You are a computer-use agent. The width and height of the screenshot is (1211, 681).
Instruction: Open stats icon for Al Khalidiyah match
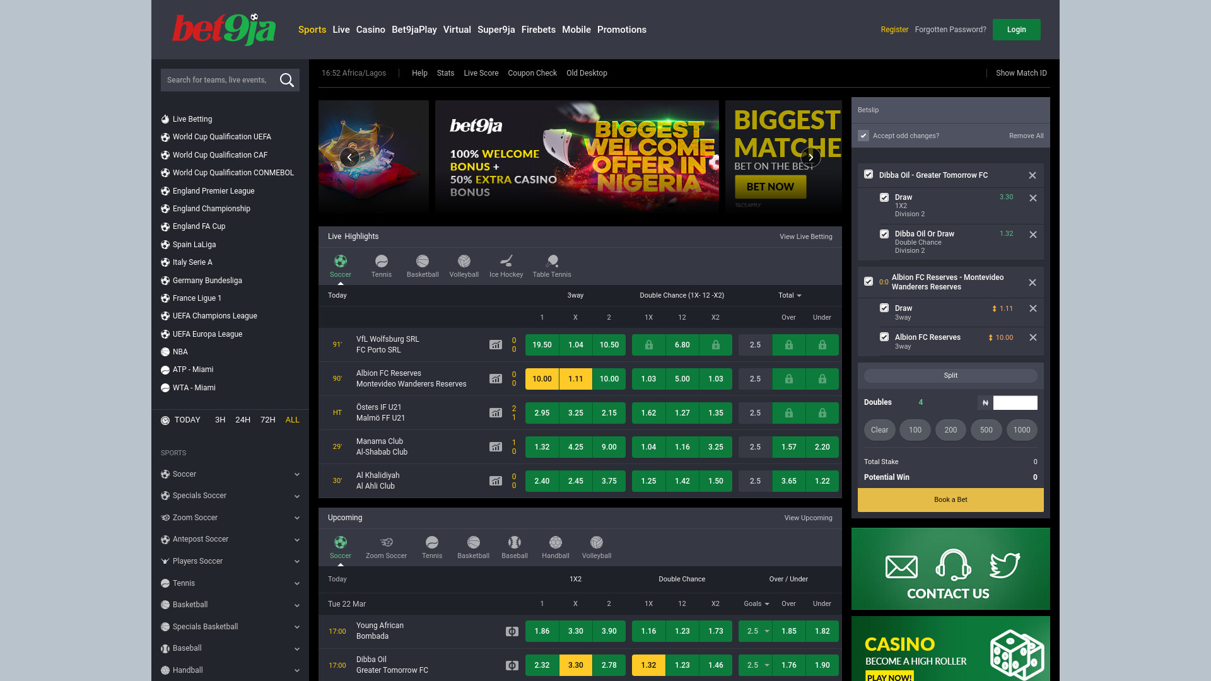pyautogui.click(x=496, y=481)
